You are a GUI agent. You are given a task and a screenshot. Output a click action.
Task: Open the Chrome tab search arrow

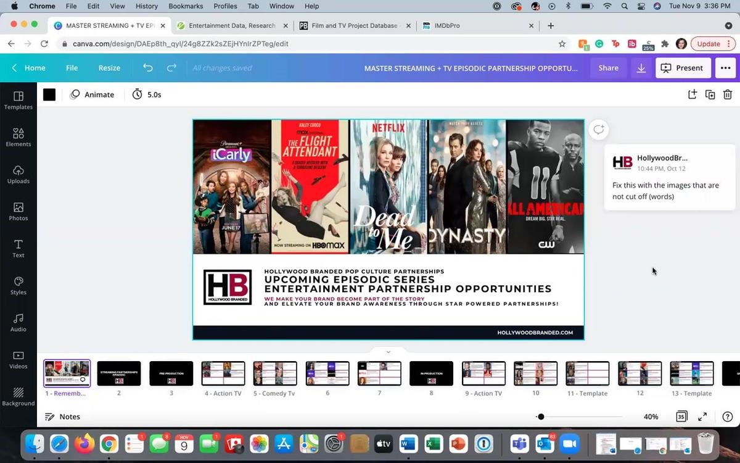pyautogui.click(x=728, y=26)
